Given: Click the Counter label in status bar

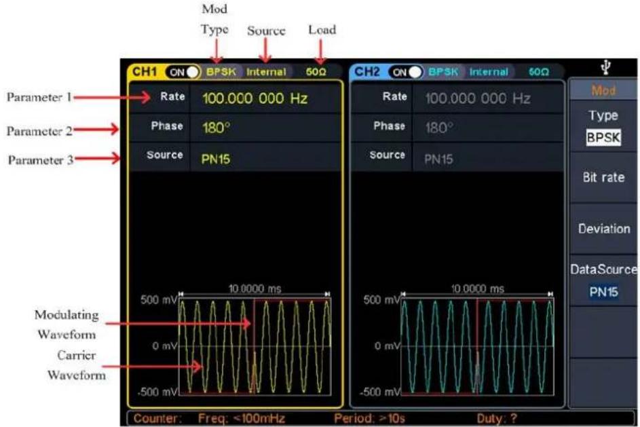Looking at the screenshot, I should (157, 418).
